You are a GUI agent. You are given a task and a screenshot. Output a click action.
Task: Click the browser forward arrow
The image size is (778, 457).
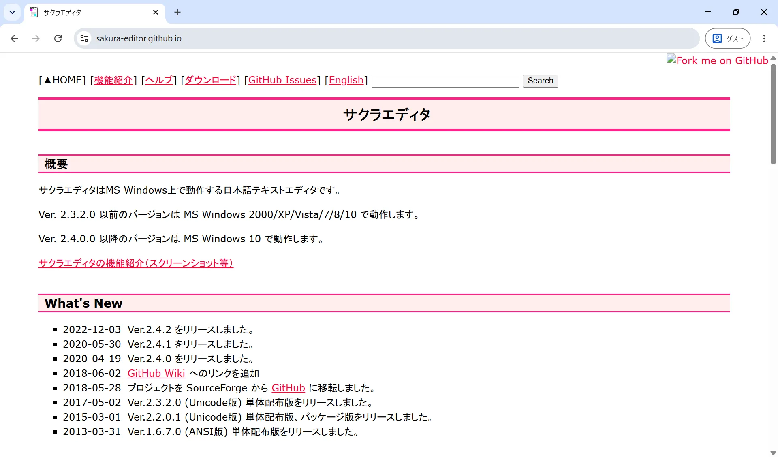36,38
